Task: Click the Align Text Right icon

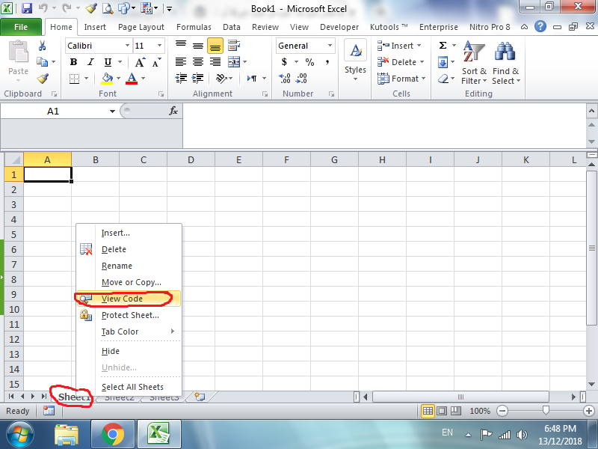Action: tap(215, 62)
